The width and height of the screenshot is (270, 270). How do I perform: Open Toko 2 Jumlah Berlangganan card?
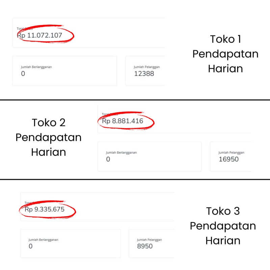point(150,157)
